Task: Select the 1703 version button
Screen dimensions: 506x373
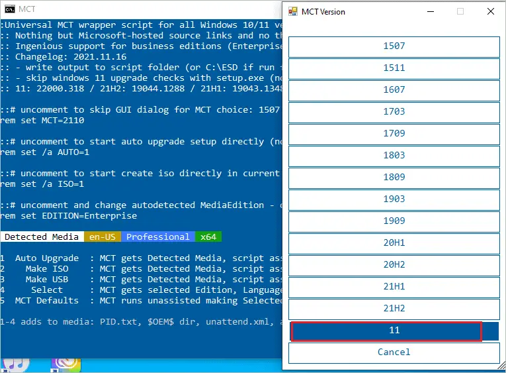Action: [394, 112]
